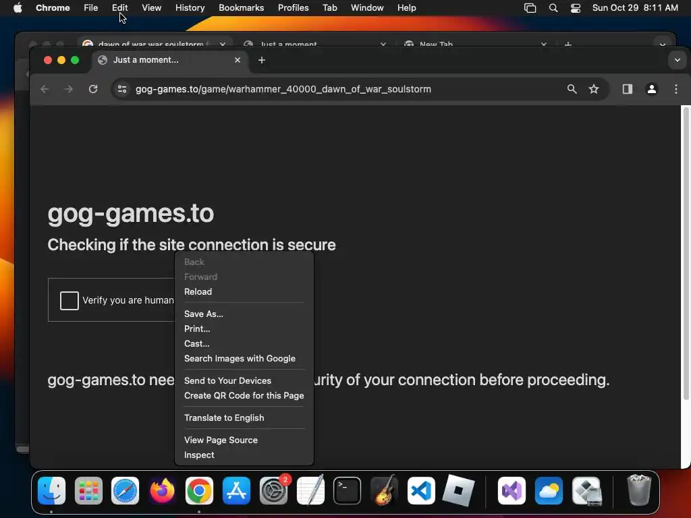Open the Edit menu
Viewport: 691px width, 518px height.
119,8
